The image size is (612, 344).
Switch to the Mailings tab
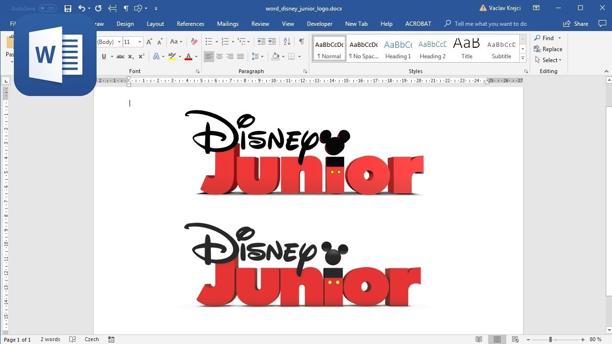[x=228, y=24]
